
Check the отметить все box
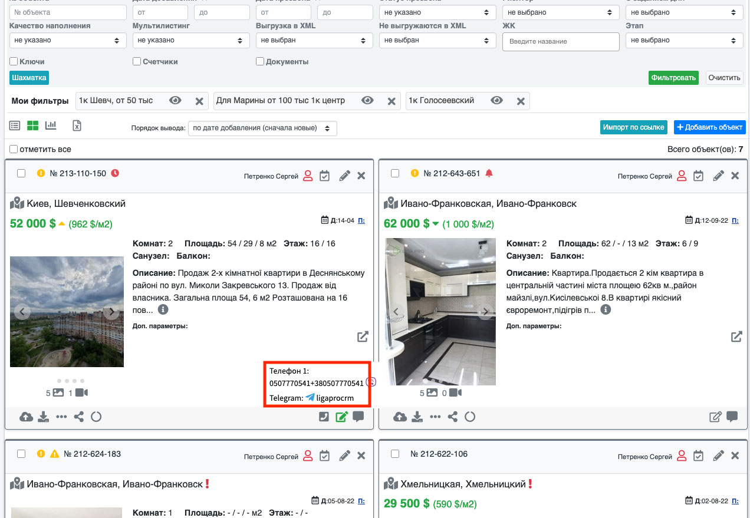click(14, 149)
